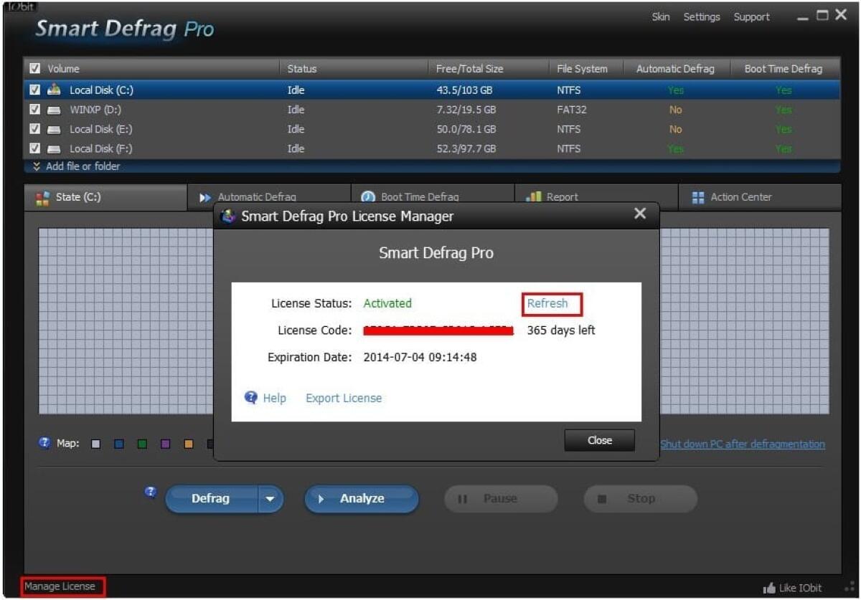The height and width of the screenshot is (600, 861).
Task: Check the Local Disk (E:) volume checkbox
Action: pos(34,129)
